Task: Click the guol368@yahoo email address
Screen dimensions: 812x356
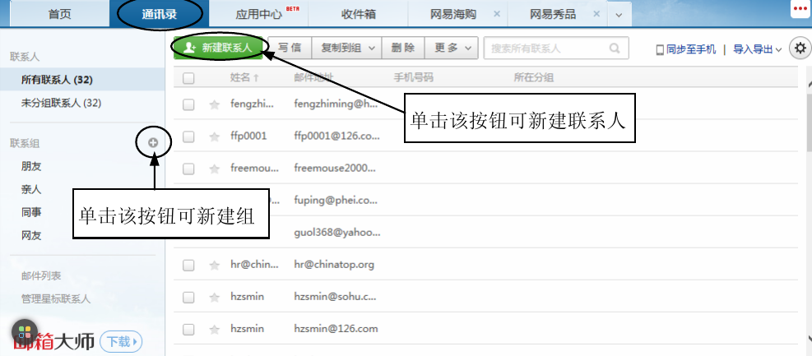Action: tap(337, 233)
